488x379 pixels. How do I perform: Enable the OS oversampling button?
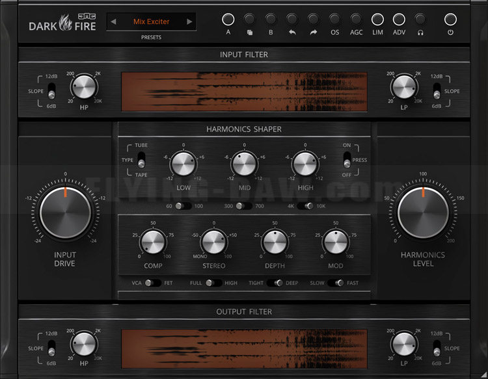[334, 20]
